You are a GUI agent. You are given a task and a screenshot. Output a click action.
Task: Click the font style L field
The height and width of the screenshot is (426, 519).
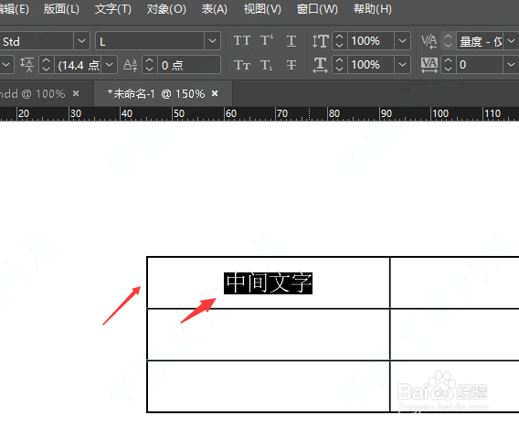[150, 41]
